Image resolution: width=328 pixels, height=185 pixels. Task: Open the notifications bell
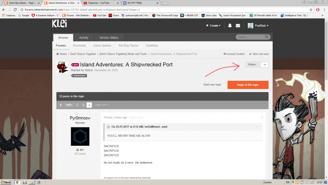point(230,26)
